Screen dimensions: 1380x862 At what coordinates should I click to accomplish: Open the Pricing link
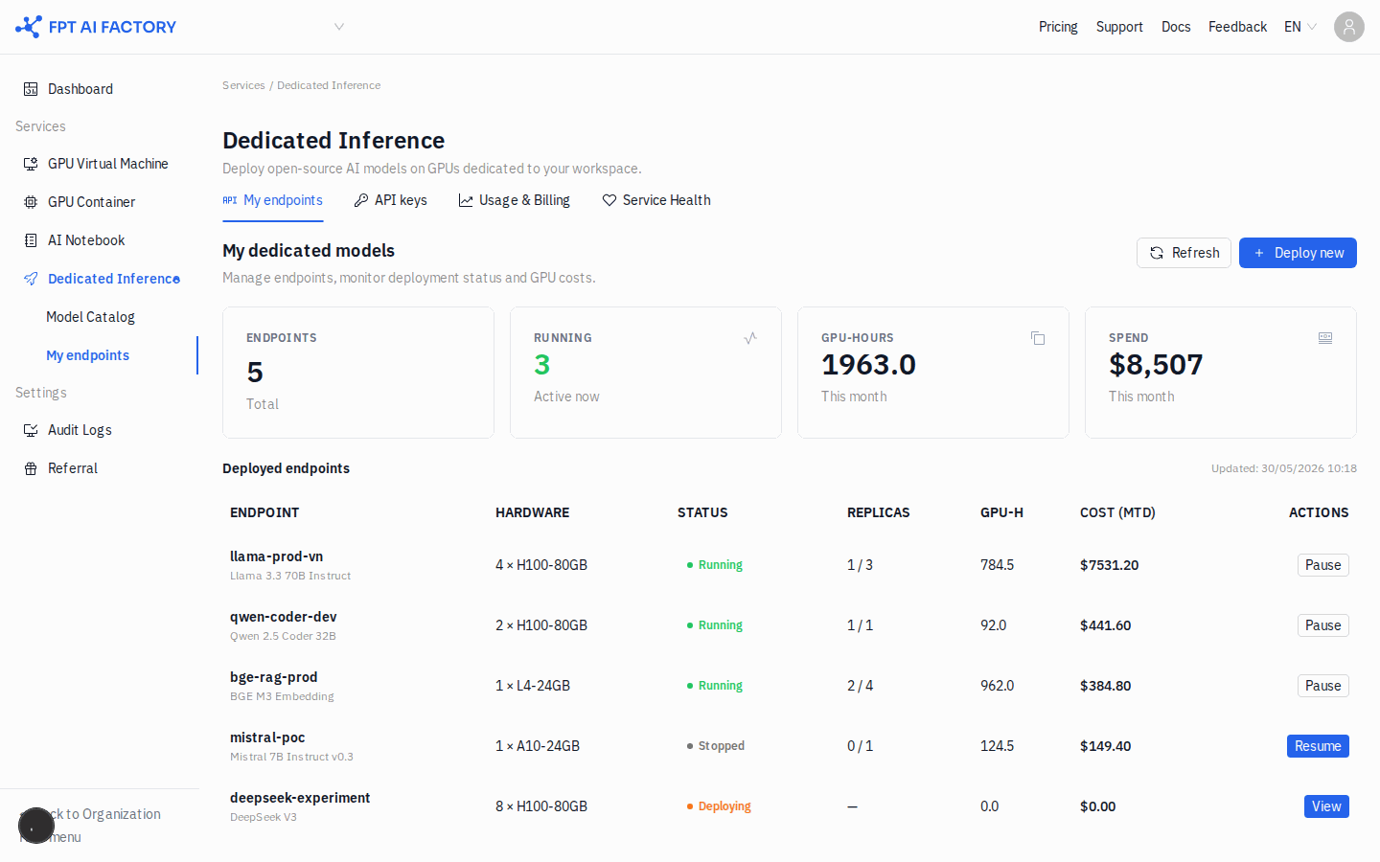[1058, 27]
